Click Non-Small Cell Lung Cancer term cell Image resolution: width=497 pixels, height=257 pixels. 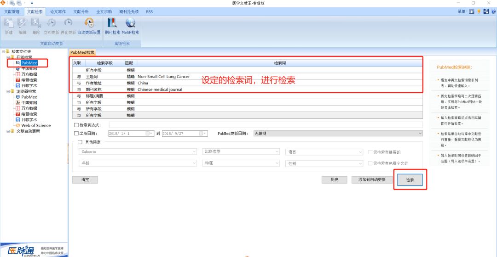click(280, 77)
